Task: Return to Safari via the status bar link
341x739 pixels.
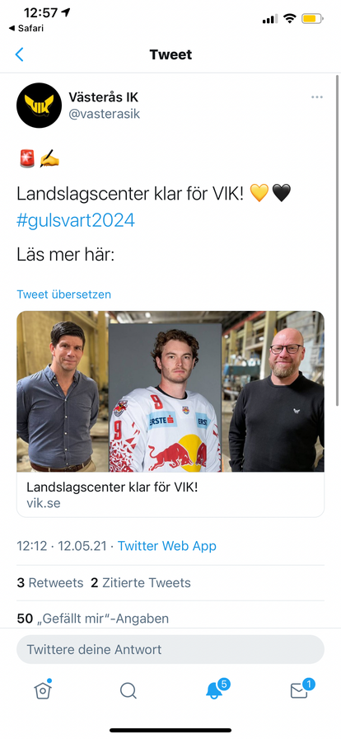Action: 26,28
